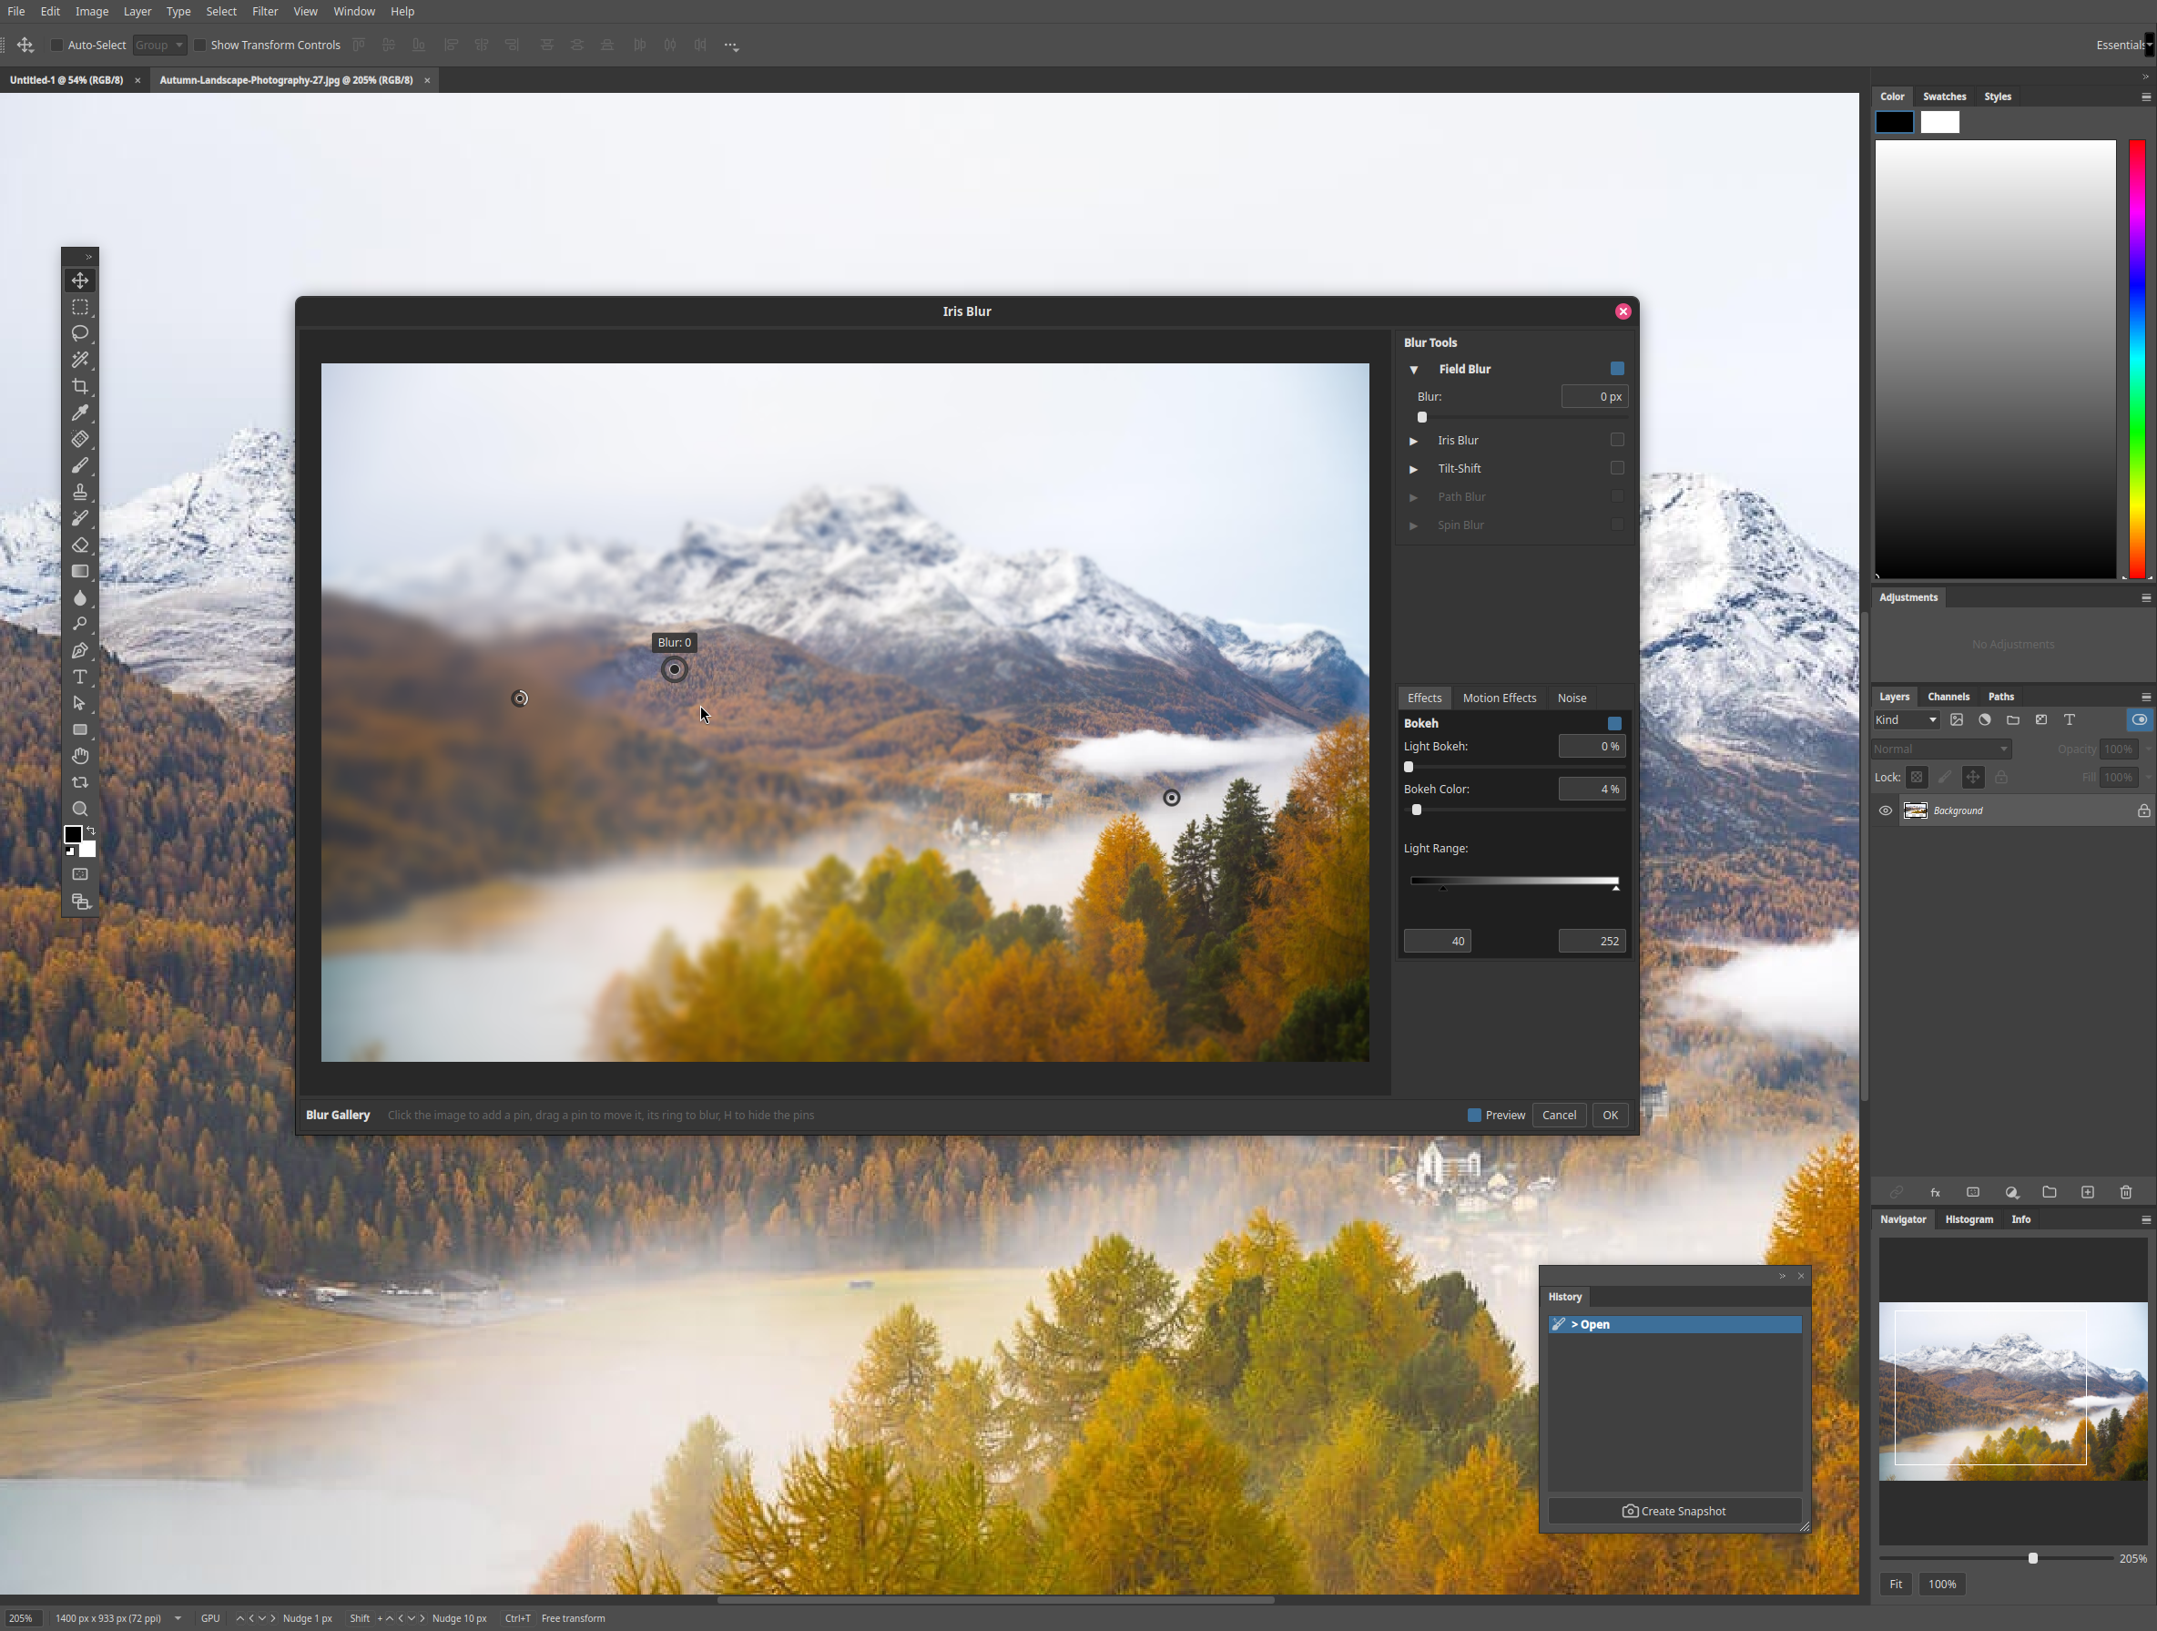
Task: Enable the Tilt-Shift checkbox
Action: point(1617,468)
